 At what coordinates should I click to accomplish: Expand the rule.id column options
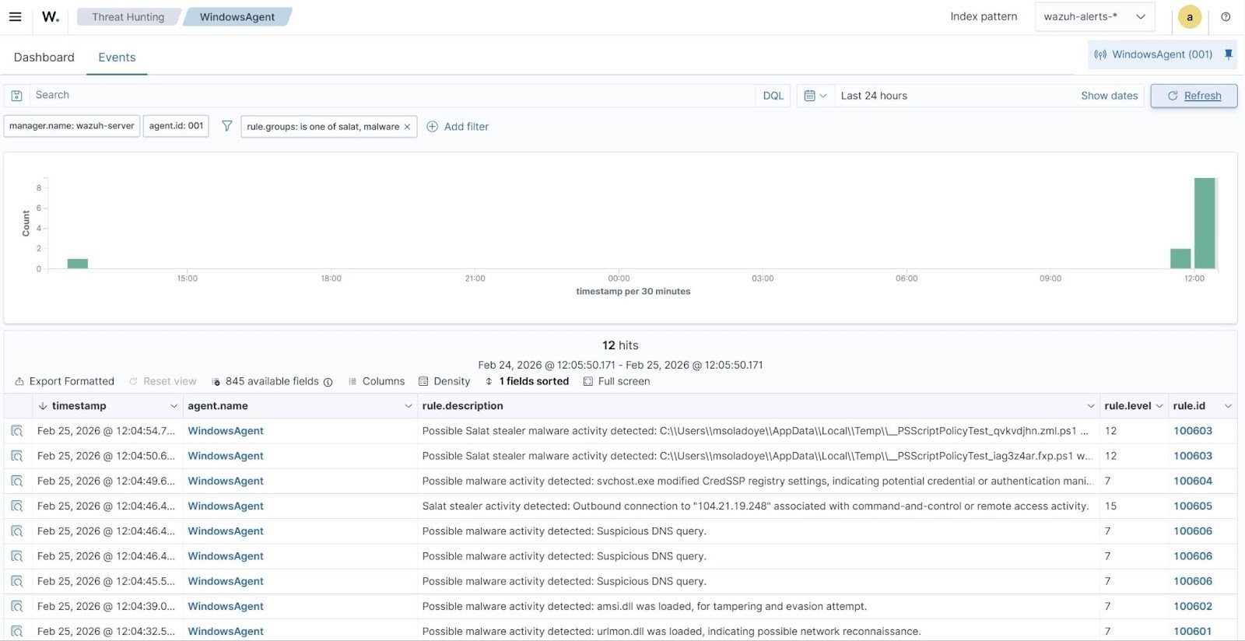(1228, 406)
